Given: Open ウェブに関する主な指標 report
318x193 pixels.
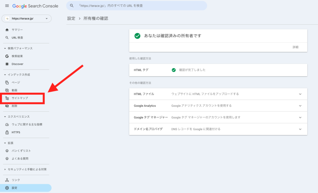Looking at the screenshot, I should coord(27,124).
